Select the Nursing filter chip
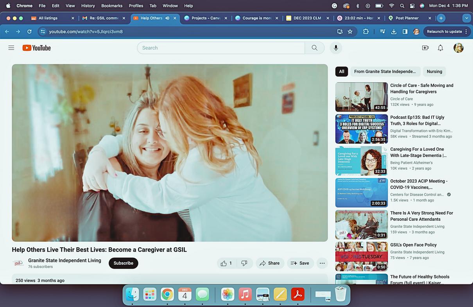This screenshot has height=307, width=473. (x=434, y=71)
